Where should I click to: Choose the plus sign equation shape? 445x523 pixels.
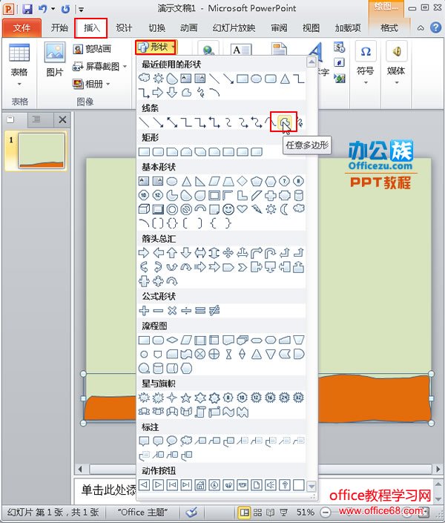(x=144, y=311)
